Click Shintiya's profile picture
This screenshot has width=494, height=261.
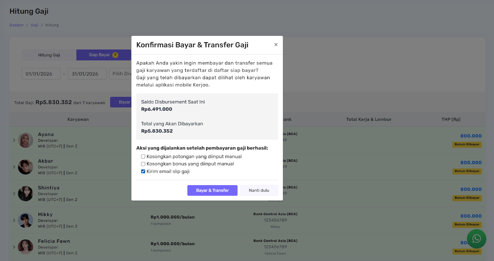point(26,194)
